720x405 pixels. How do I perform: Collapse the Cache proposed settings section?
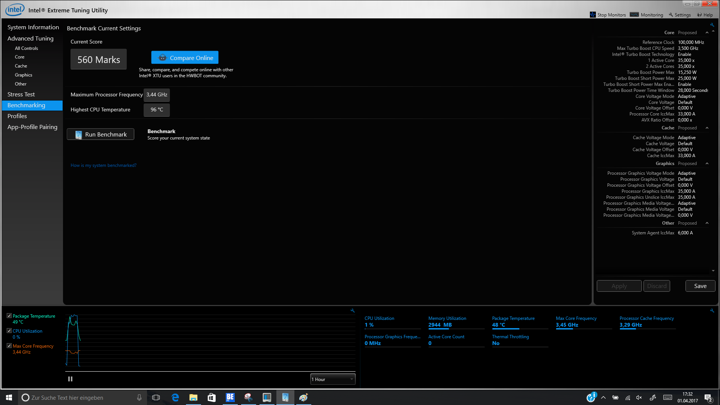707,128
